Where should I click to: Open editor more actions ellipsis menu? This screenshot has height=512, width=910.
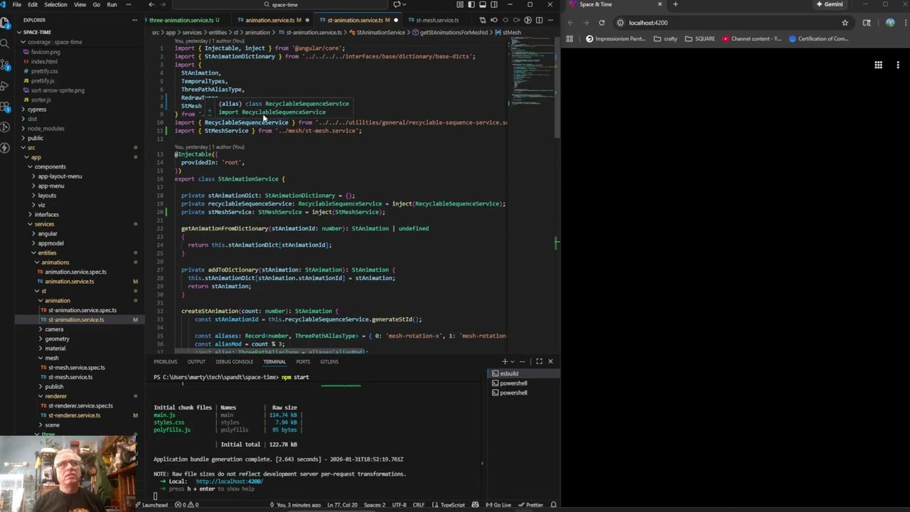pos(550,20)
